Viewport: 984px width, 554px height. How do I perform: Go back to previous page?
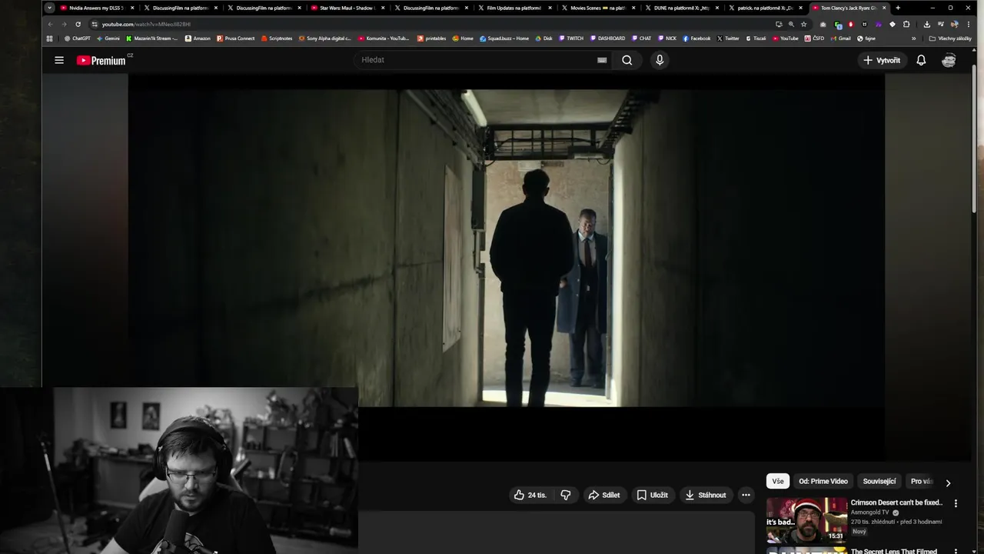pyautogui.click(x=50, y=24)
